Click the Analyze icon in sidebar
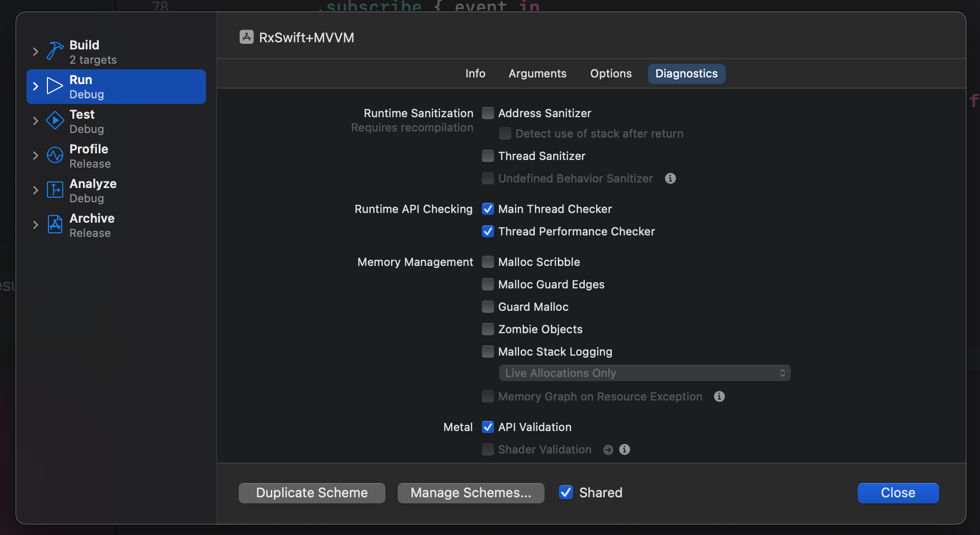The image size is (980, 535). (x=55, y=190)
